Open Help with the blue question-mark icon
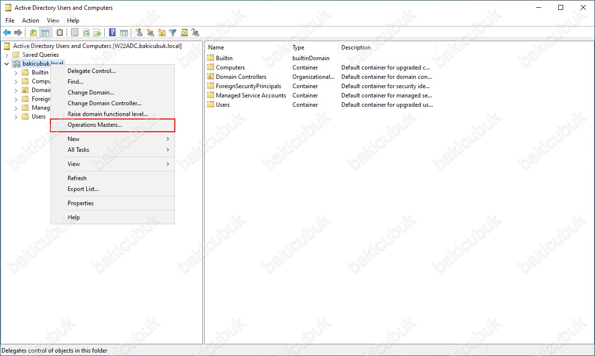Image resolution: width=595 pixels, height=356 pixels. (113, 33)
